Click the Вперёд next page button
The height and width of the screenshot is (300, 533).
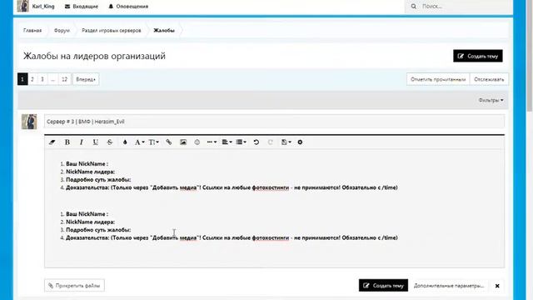click(x=86, y=79)
